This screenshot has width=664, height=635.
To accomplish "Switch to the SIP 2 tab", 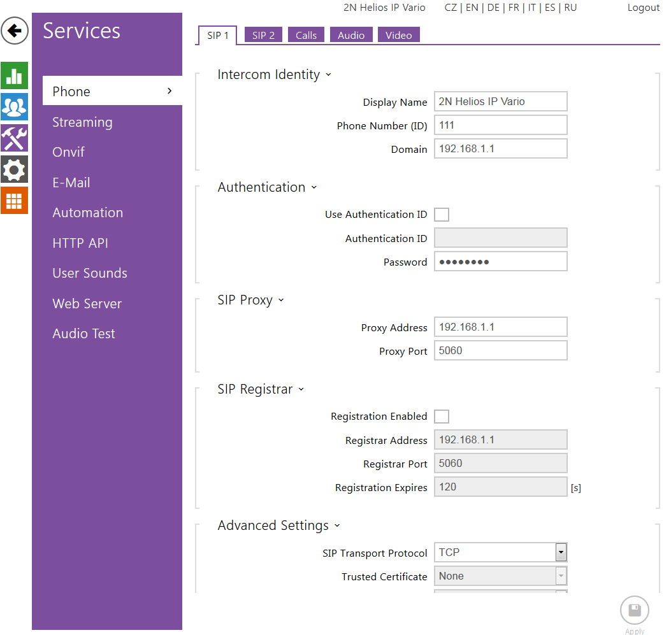I will point(263,36).
